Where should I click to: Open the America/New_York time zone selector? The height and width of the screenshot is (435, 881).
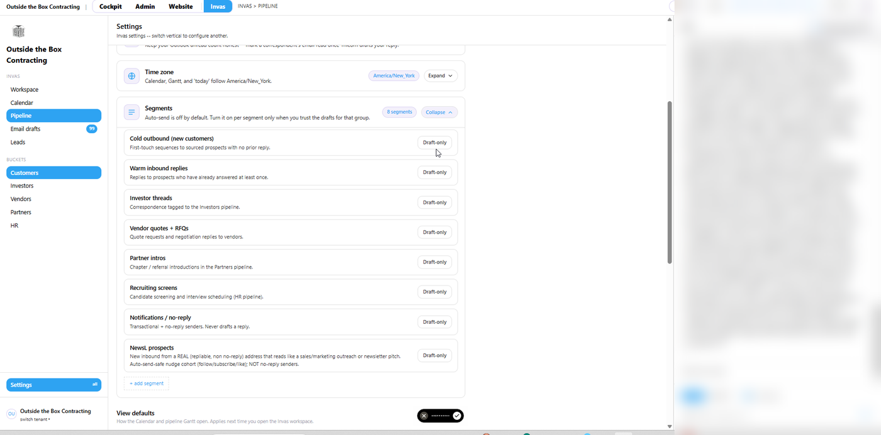point(394,75)
